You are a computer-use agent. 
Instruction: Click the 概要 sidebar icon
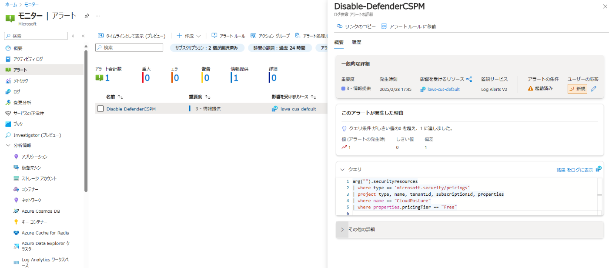(8, 48)
